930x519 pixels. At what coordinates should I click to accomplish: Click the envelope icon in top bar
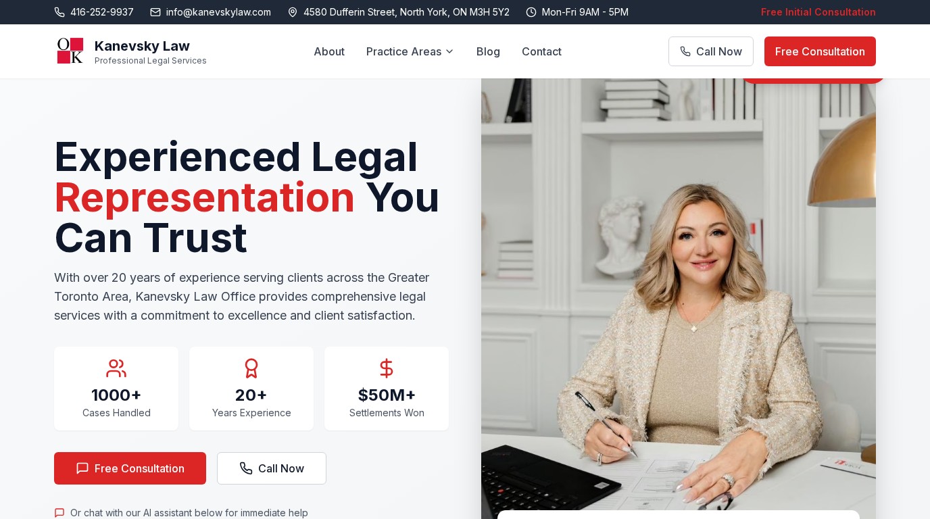click(155, 12)
